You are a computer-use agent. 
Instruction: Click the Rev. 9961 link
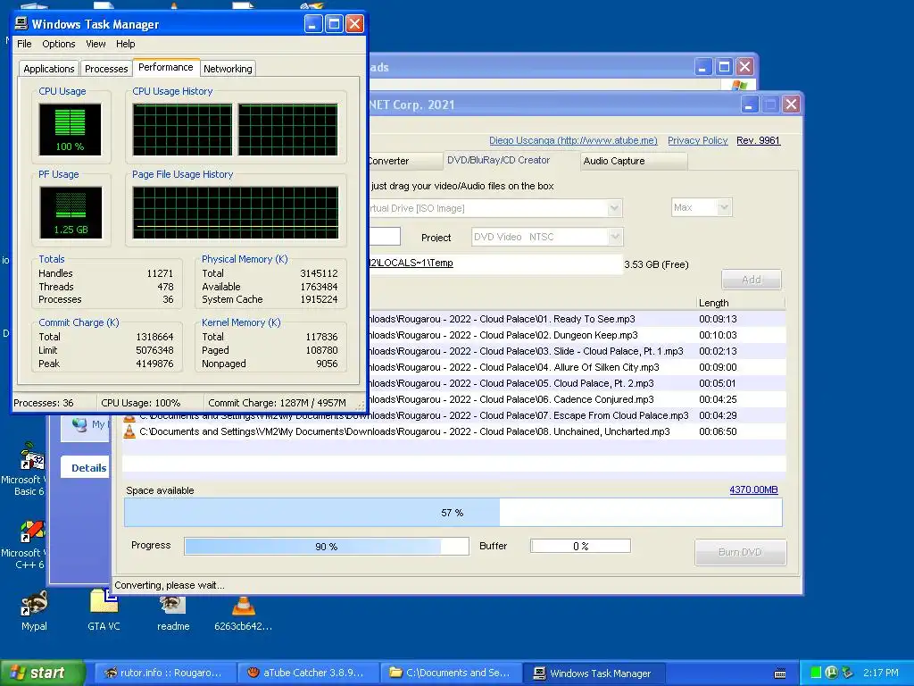pyautogui.click(x=758, y=140)
